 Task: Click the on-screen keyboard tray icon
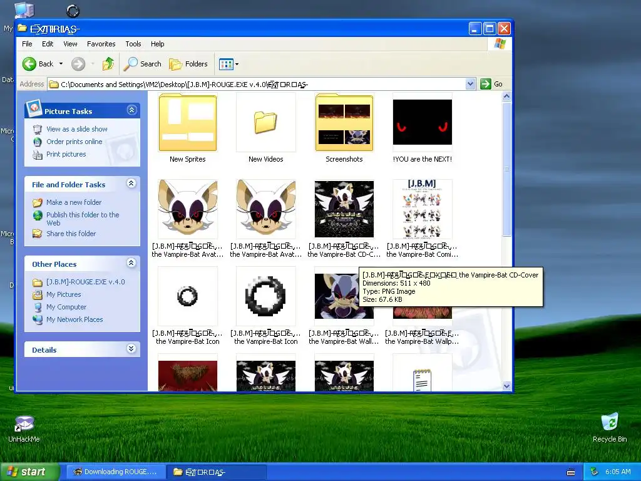click(x=571, y=472)
